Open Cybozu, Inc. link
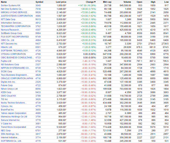 pos(7,106)
